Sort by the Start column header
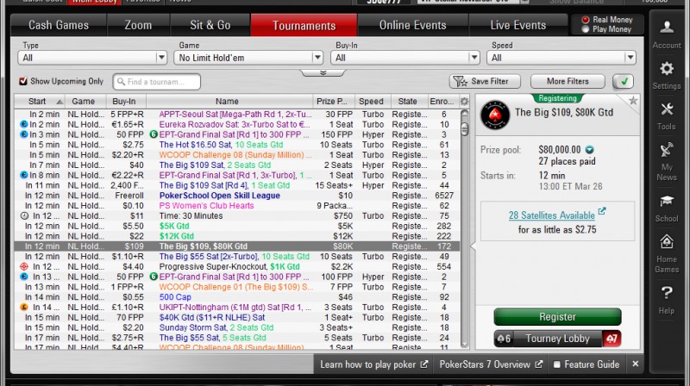This screenshot has width=690, height=386. [x=40, y=102]
